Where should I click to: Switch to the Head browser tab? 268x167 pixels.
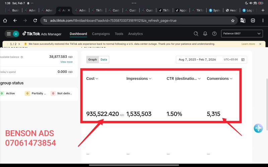click(x=231, y=10)
